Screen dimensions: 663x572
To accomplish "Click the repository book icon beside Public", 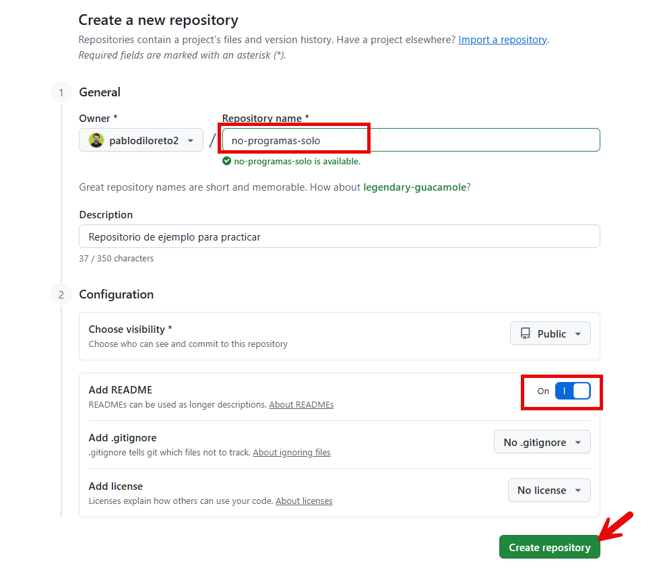I will pyautogui.click(x=525, y=333).
